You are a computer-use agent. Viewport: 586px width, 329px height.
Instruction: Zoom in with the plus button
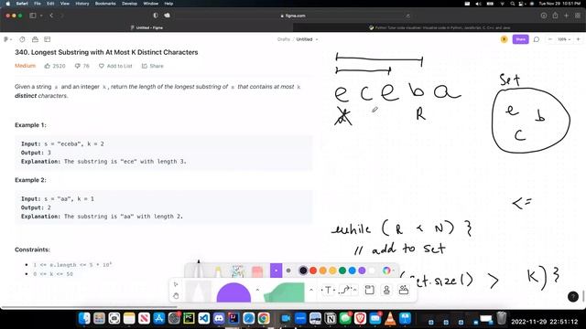click(578, 39)
